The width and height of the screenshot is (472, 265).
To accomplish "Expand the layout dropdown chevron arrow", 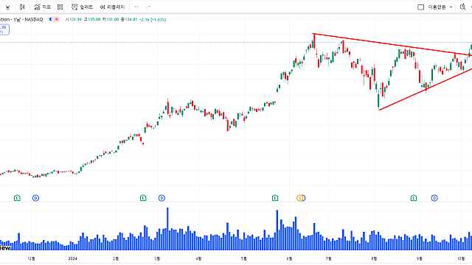I will point(451,7).
